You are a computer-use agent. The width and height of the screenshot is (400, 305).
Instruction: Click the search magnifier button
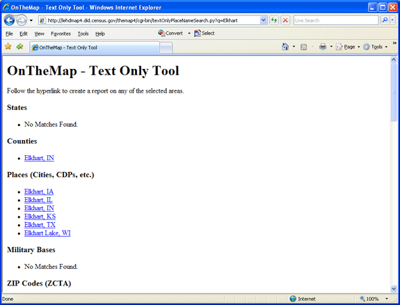(385, 20)
